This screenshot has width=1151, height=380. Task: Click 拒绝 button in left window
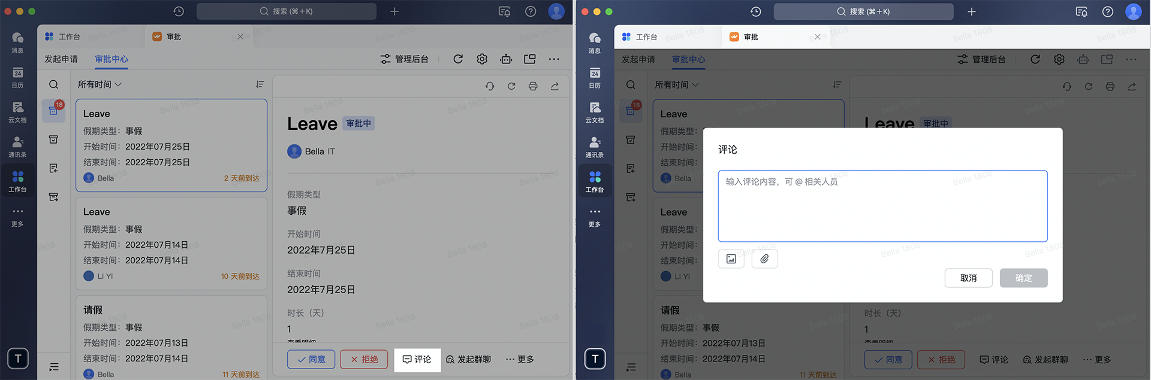tap(364, 359)
